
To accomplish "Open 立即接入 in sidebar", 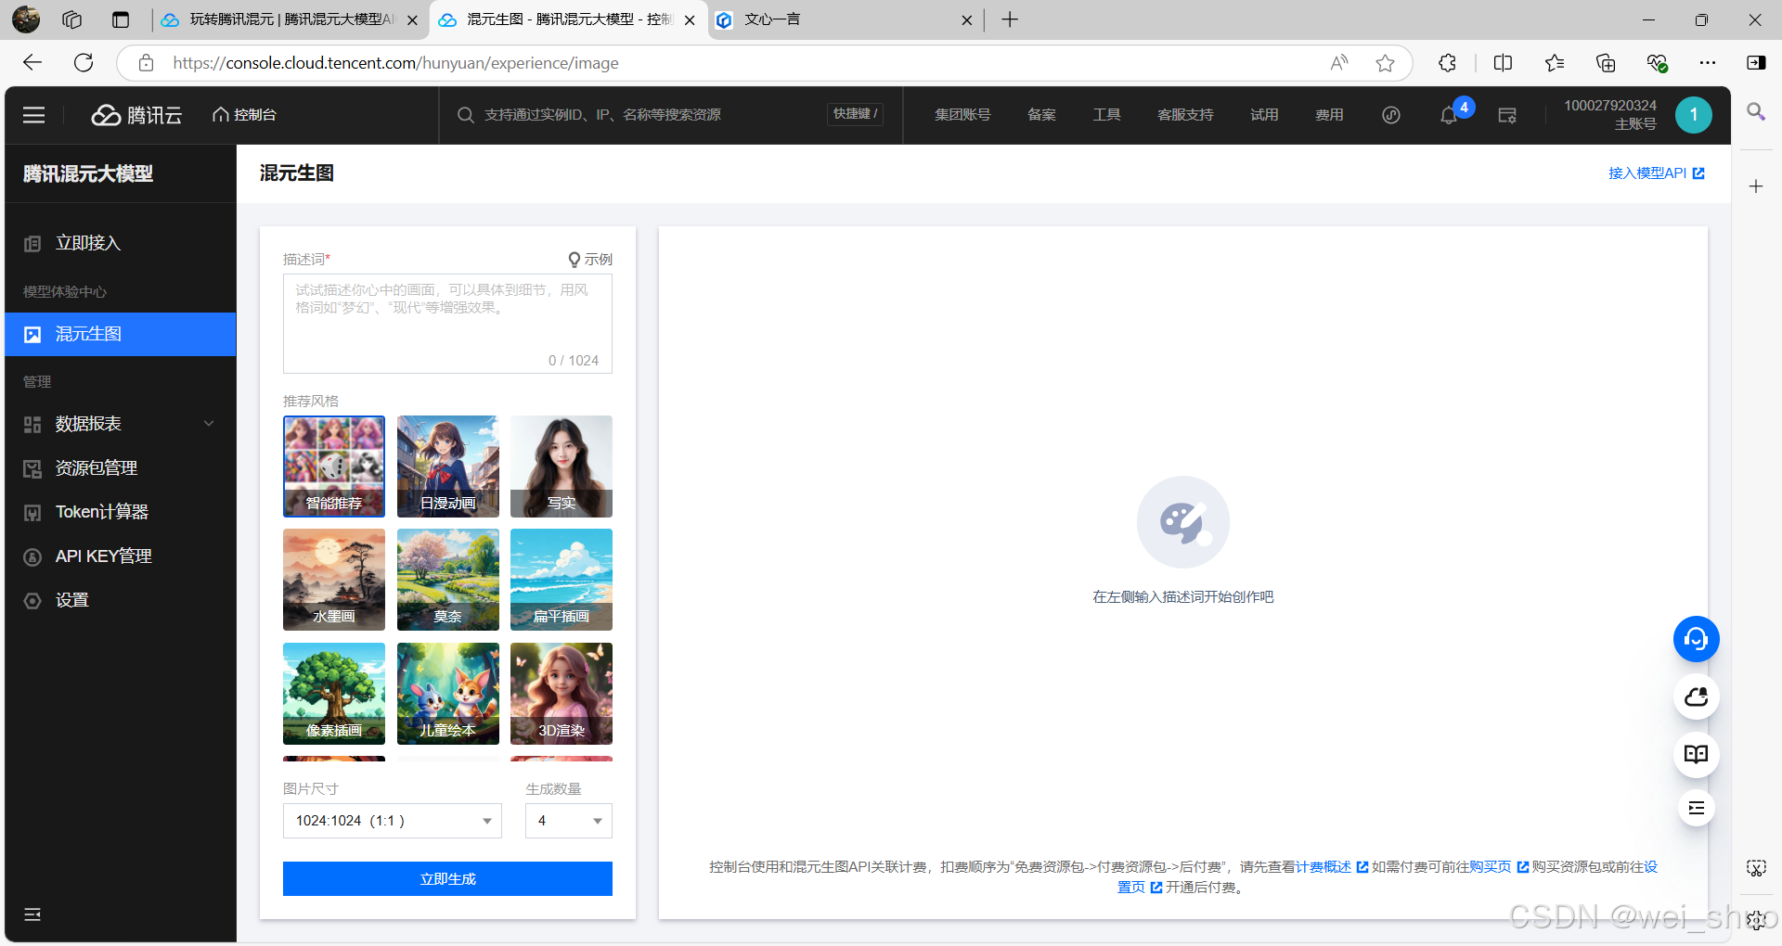I will [x=121, y=243].
